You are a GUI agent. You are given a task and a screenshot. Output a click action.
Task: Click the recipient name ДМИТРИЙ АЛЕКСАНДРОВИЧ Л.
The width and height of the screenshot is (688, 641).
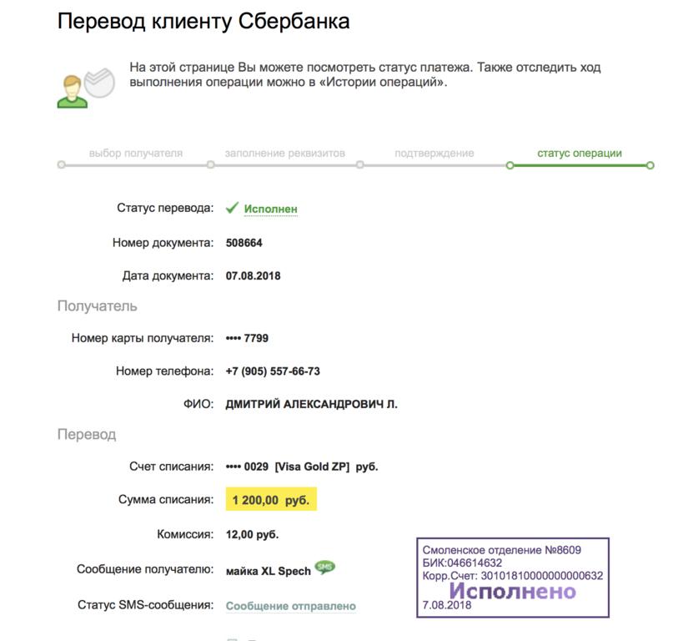[312, 405]
